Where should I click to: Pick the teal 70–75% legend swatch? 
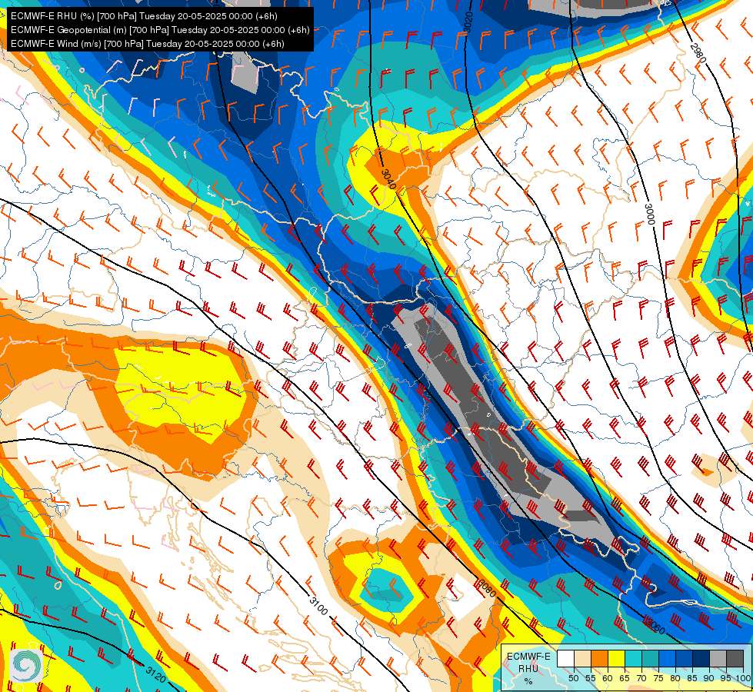click(651, 658)
